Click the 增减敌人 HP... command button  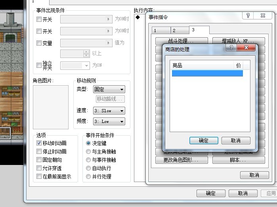click(x=239, y=41)
